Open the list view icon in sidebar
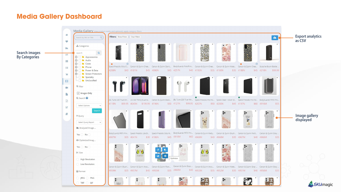Viewport: 341px width, 192px height. tap(67, 61)
